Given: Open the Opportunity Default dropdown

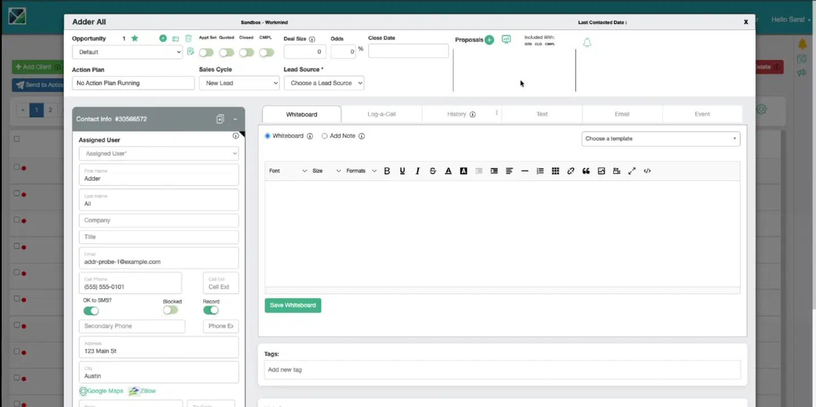Looking at the screenshot, I should (127, 52).
